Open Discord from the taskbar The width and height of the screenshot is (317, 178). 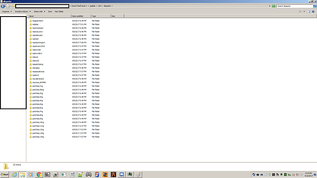(x=122, y=175)
